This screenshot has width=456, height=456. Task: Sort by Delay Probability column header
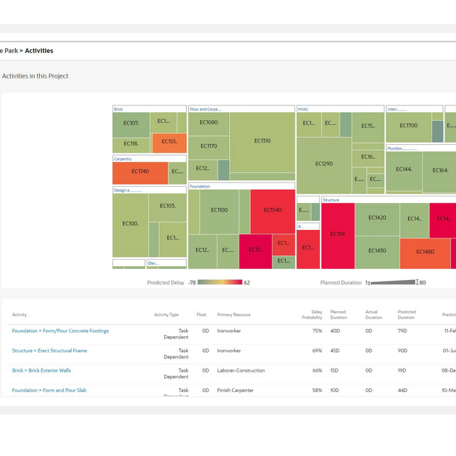pyautogui.click(x=312, y=315)
